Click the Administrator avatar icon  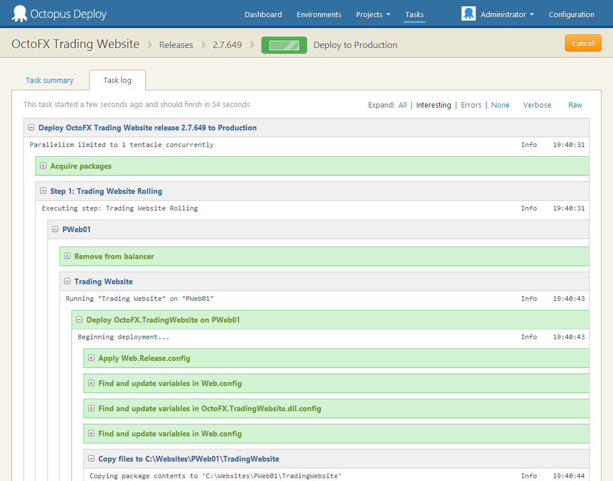pyautogui.click(x=468, y=14)
